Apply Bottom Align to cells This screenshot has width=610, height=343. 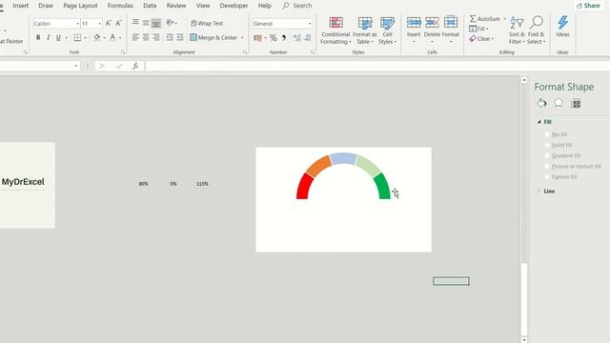tap(156, 23)
